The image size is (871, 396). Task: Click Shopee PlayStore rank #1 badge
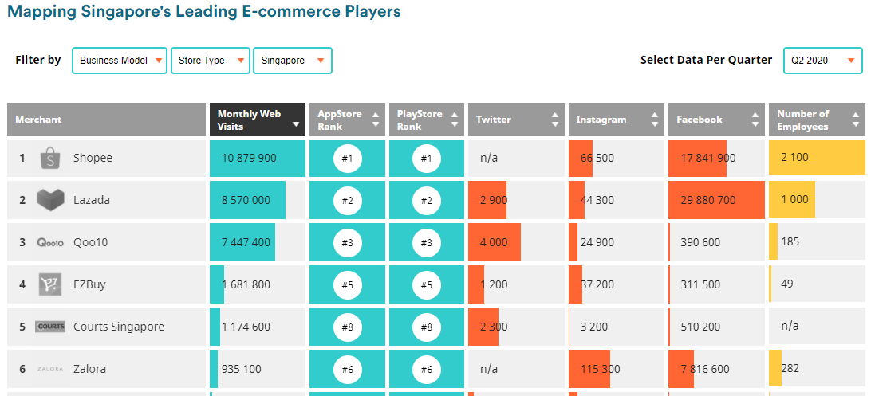pos(426,159)
